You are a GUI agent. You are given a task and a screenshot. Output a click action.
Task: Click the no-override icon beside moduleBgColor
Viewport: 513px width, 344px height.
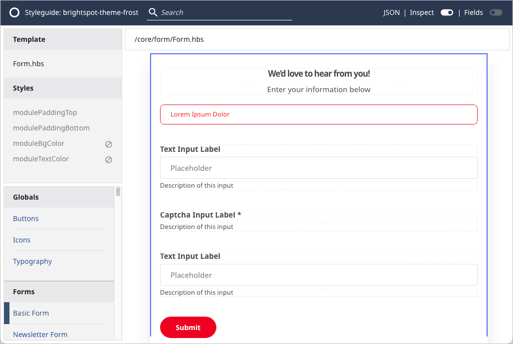(109, 144)
